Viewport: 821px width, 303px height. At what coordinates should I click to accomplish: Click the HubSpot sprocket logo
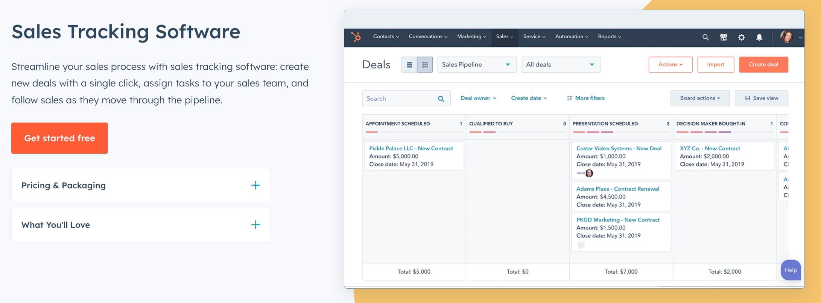coord(356,37)
